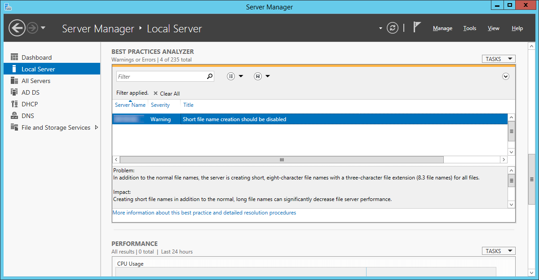Open the Manage menu
Image resolution: width=539 pixels, height=280 pixels.
point(442,28)
